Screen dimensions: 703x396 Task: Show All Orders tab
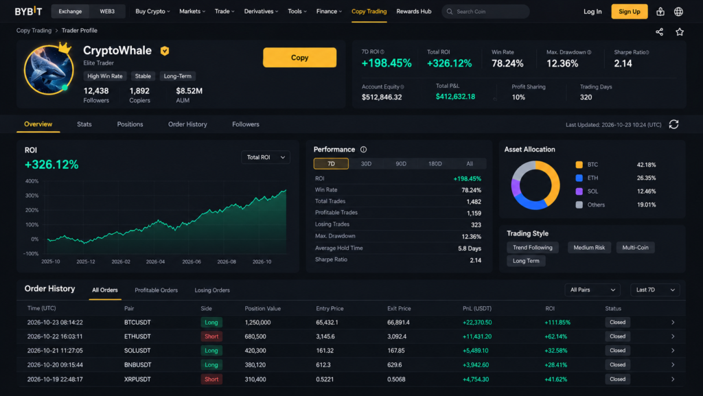point(105,290)
